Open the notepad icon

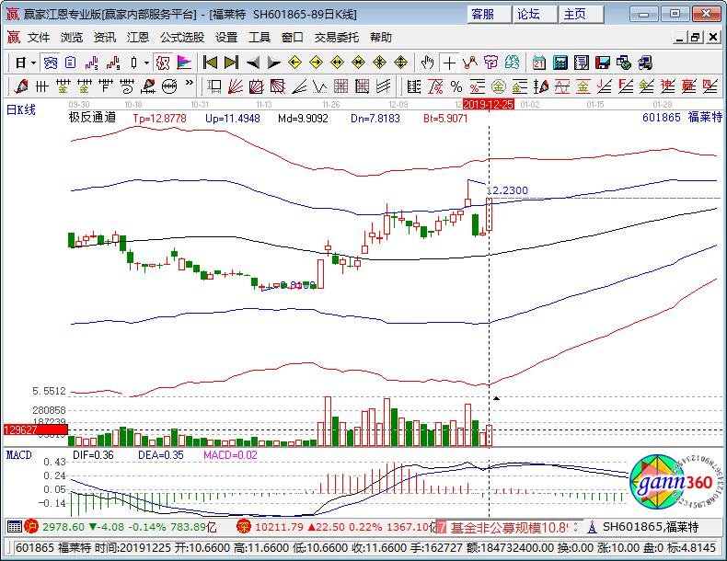[582, 63]
